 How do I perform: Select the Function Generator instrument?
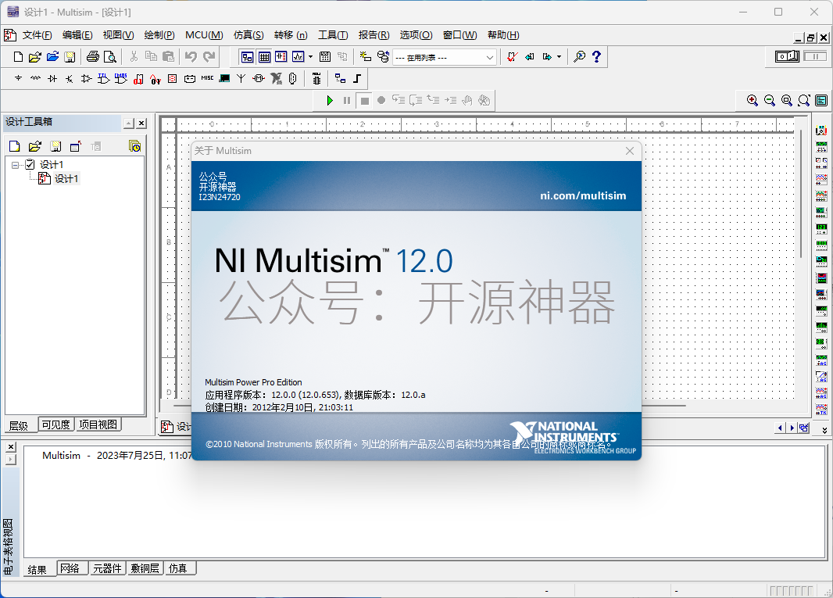pyautogui.click(x=821, y=146)
